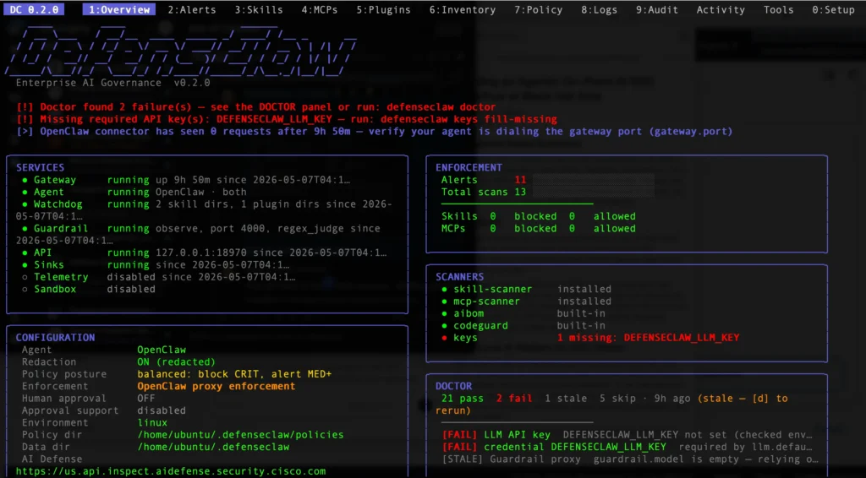
Task: Select skill-scanner entry in Scanners
Action: tap(493, 289)
